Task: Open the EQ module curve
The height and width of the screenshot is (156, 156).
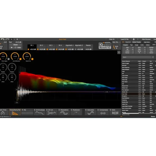Action: (27, 113)
